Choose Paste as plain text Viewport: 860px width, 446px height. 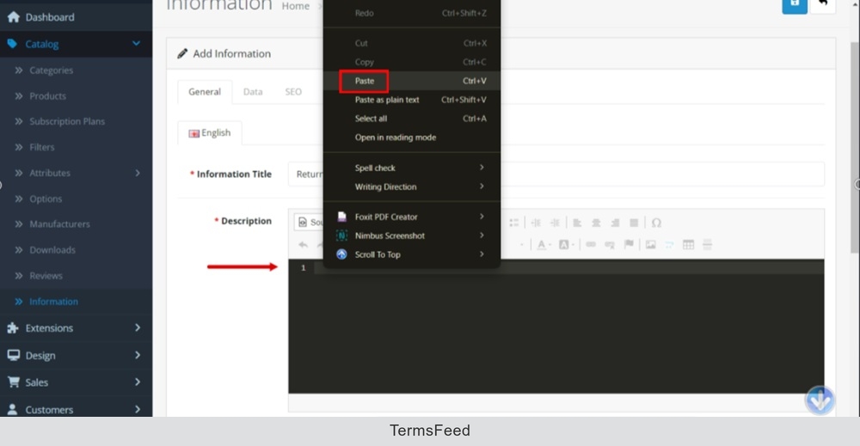click(x=412, y=100)
